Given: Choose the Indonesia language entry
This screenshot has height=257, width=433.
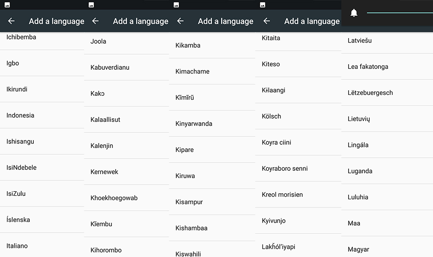Looking at the screenshot, I should [x=20, y=115].
